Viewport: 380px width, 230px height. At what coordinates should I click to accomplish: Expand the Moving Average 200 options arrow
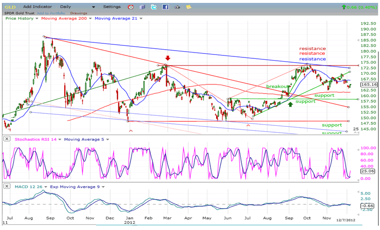(90, 18)
